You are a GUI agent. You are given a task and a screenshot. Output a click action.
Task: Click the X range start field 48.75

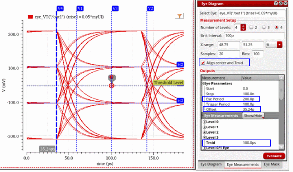tap(229, 45)
